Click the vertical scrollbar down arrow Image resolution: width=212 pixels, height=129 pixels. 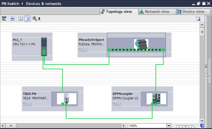pos(202,121)
